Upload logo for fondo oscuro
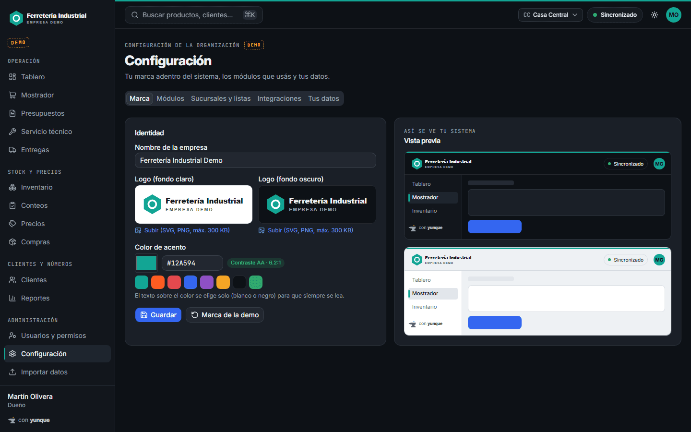The width and height of the screenshot is (691, 432). pos(306,230)
